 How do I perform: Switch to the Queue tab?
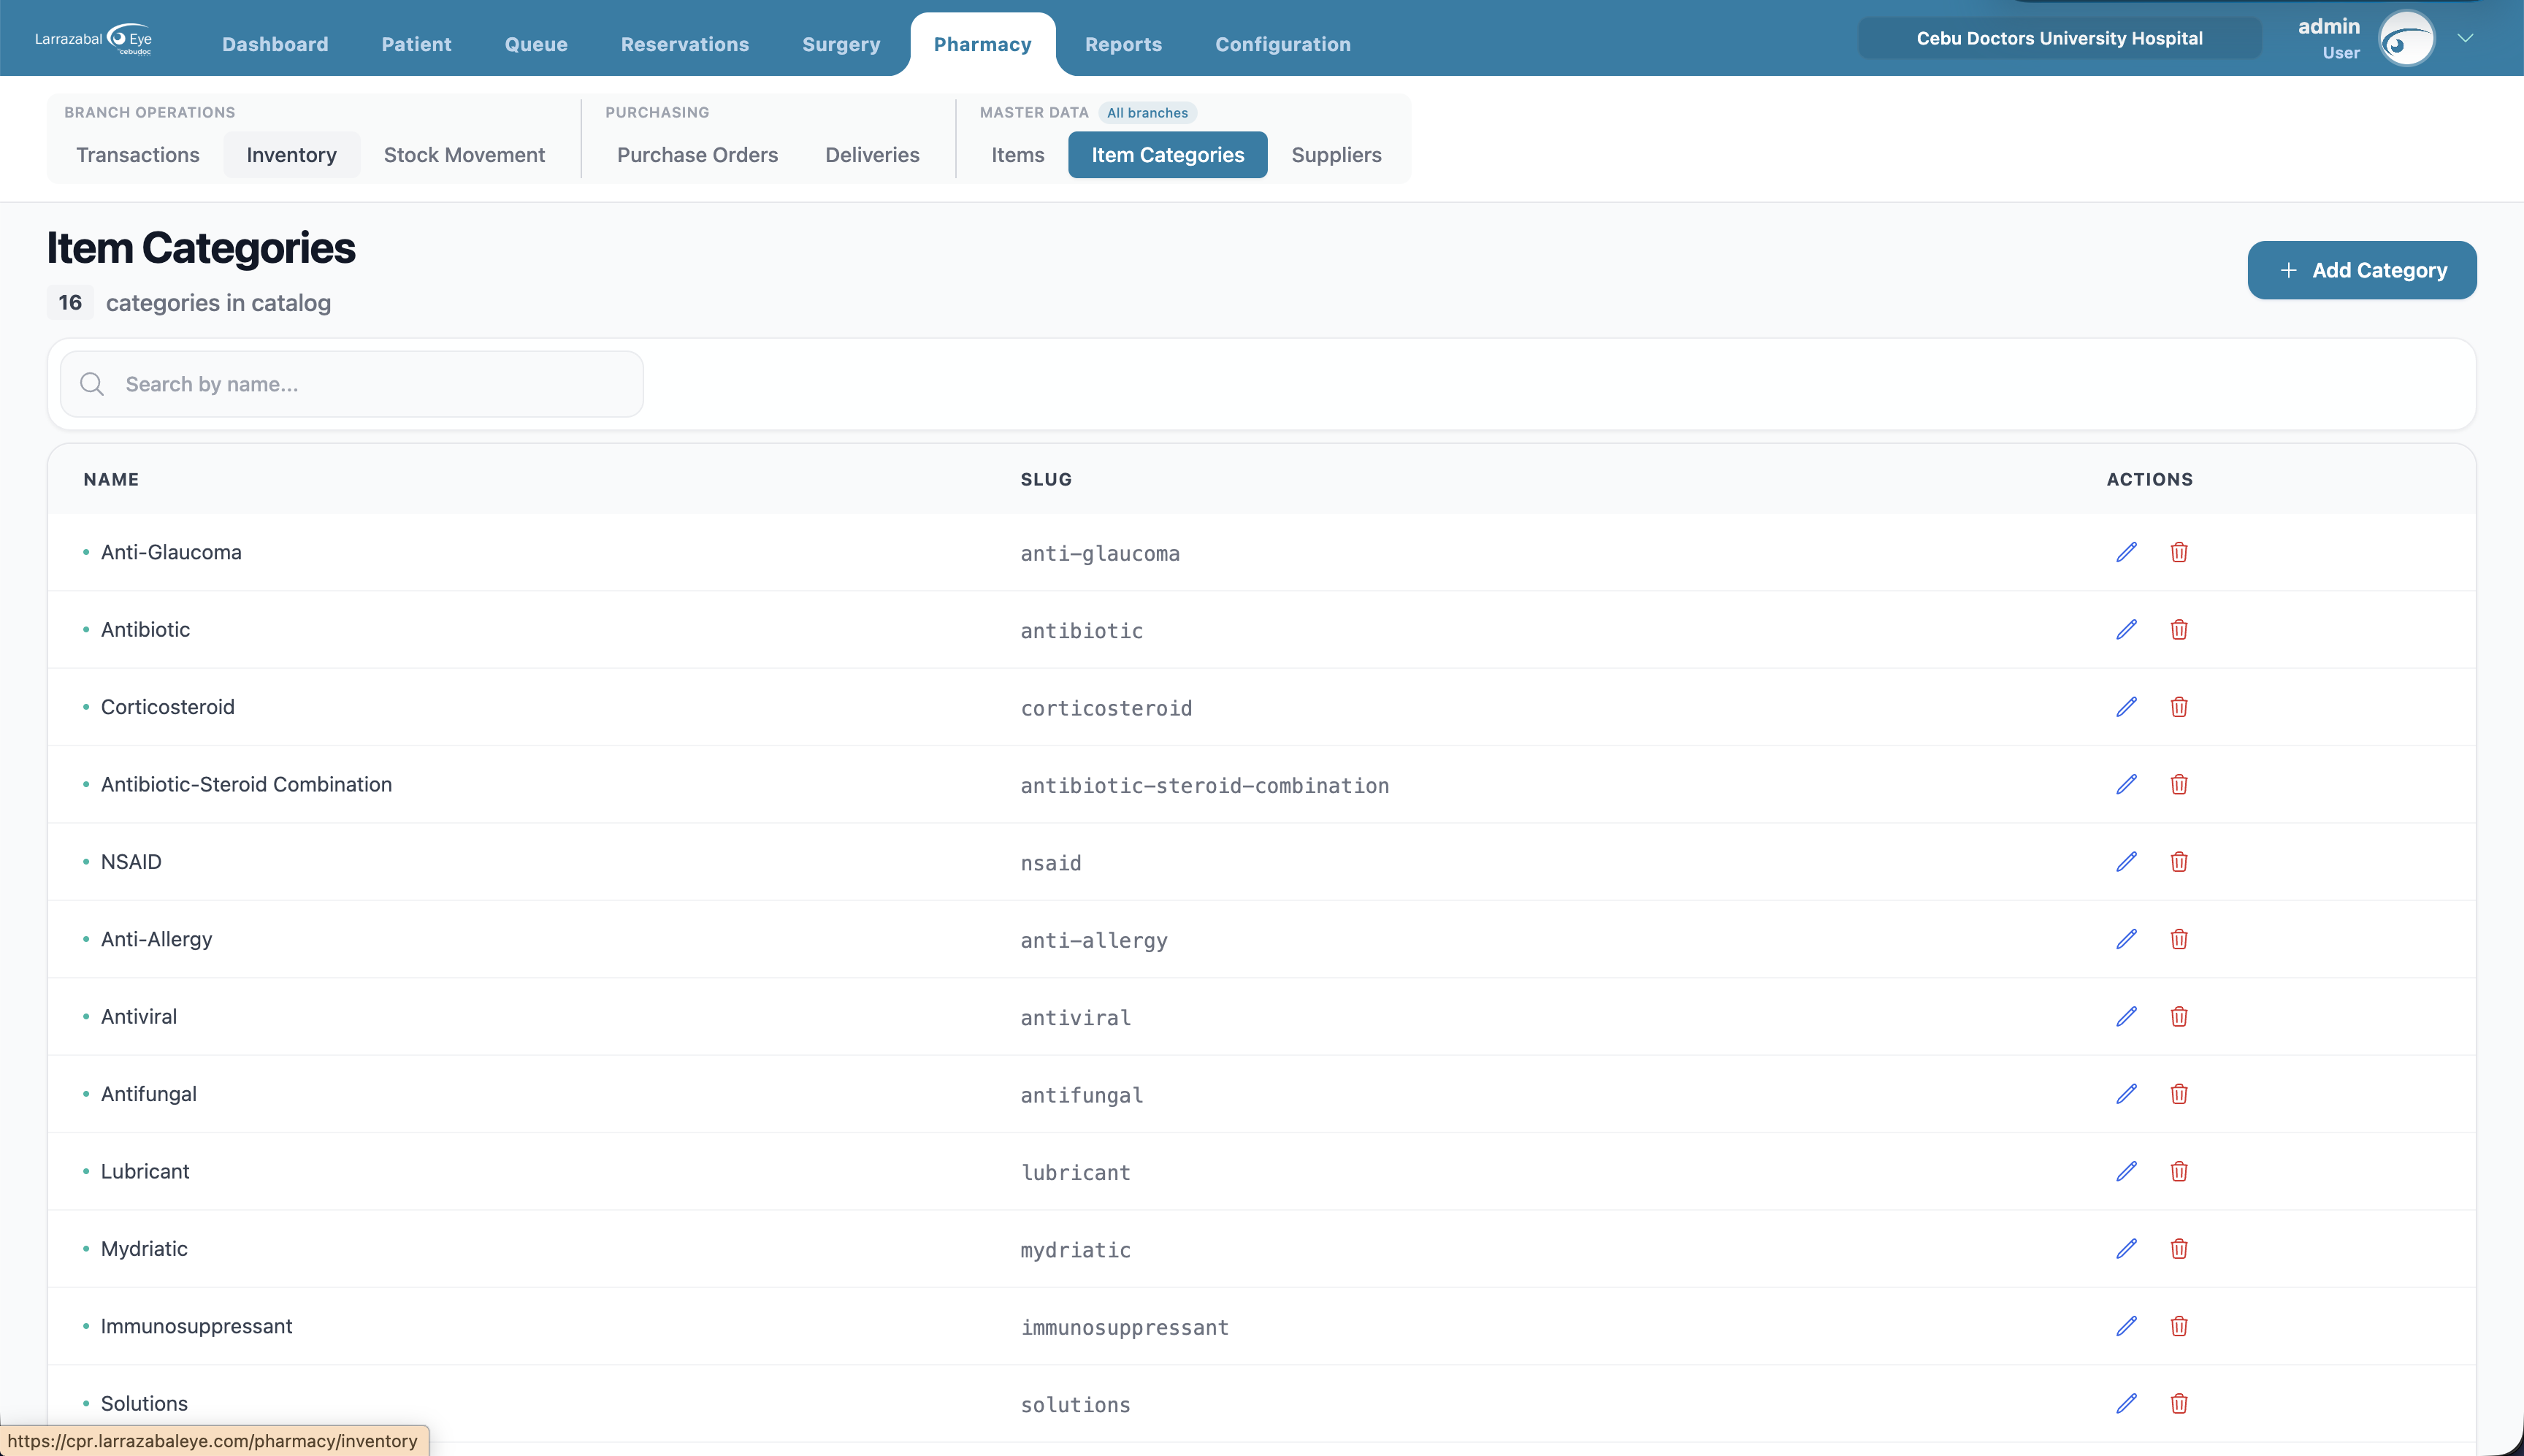[536, 44]
